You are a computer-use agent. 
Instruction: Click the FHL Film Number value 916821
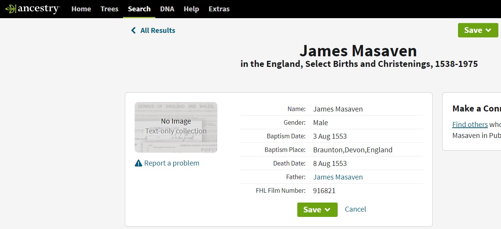(324, 191)
